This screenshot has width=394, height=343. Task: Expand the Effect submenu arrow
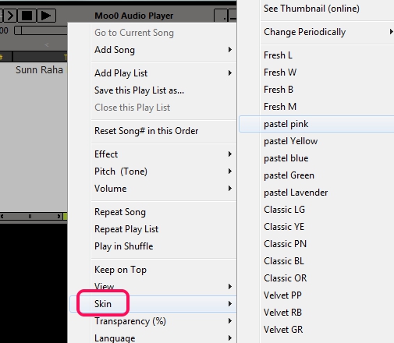pos(230,154)
